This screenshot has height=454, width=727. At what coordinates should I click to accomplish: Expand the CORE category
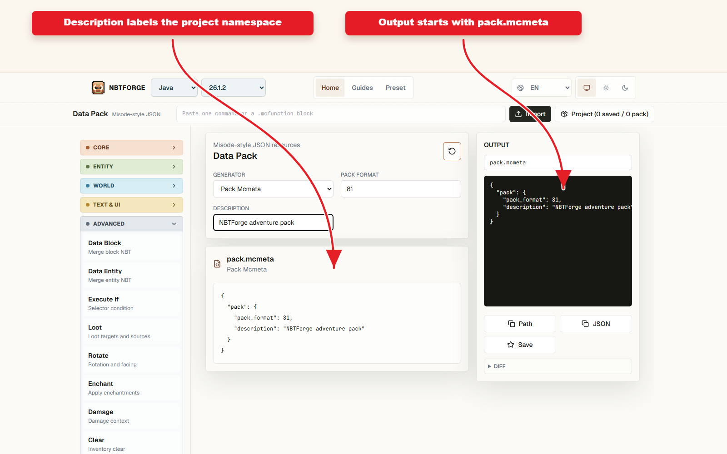click(x=131, y=148)
